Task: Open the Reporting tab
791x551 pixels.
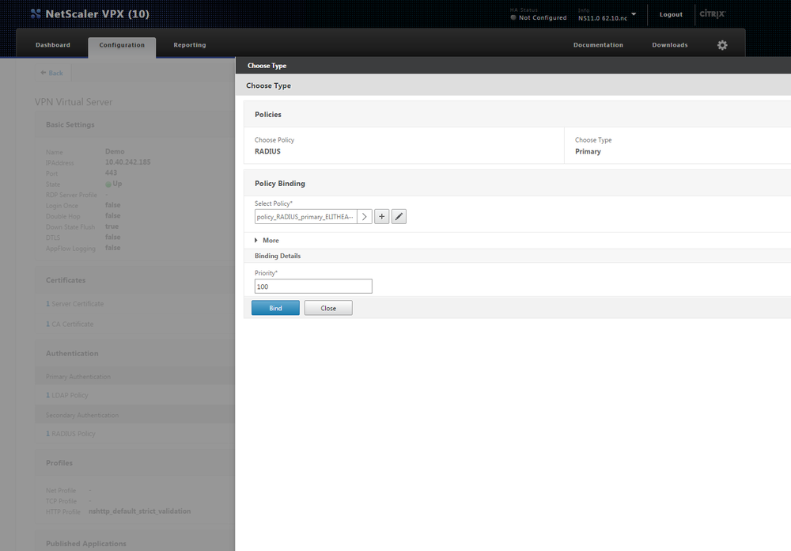Action: [190, 45]
